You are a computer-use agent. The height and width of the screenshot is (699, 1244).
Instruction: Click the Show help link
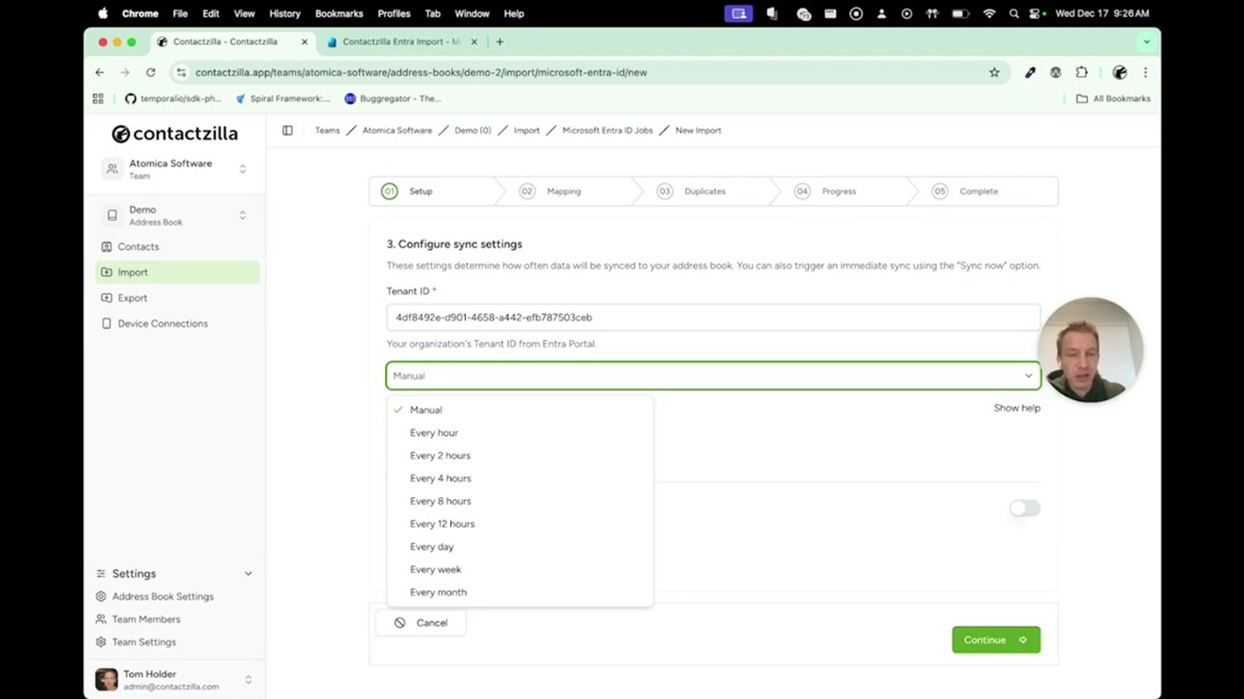click(1017, 408)
